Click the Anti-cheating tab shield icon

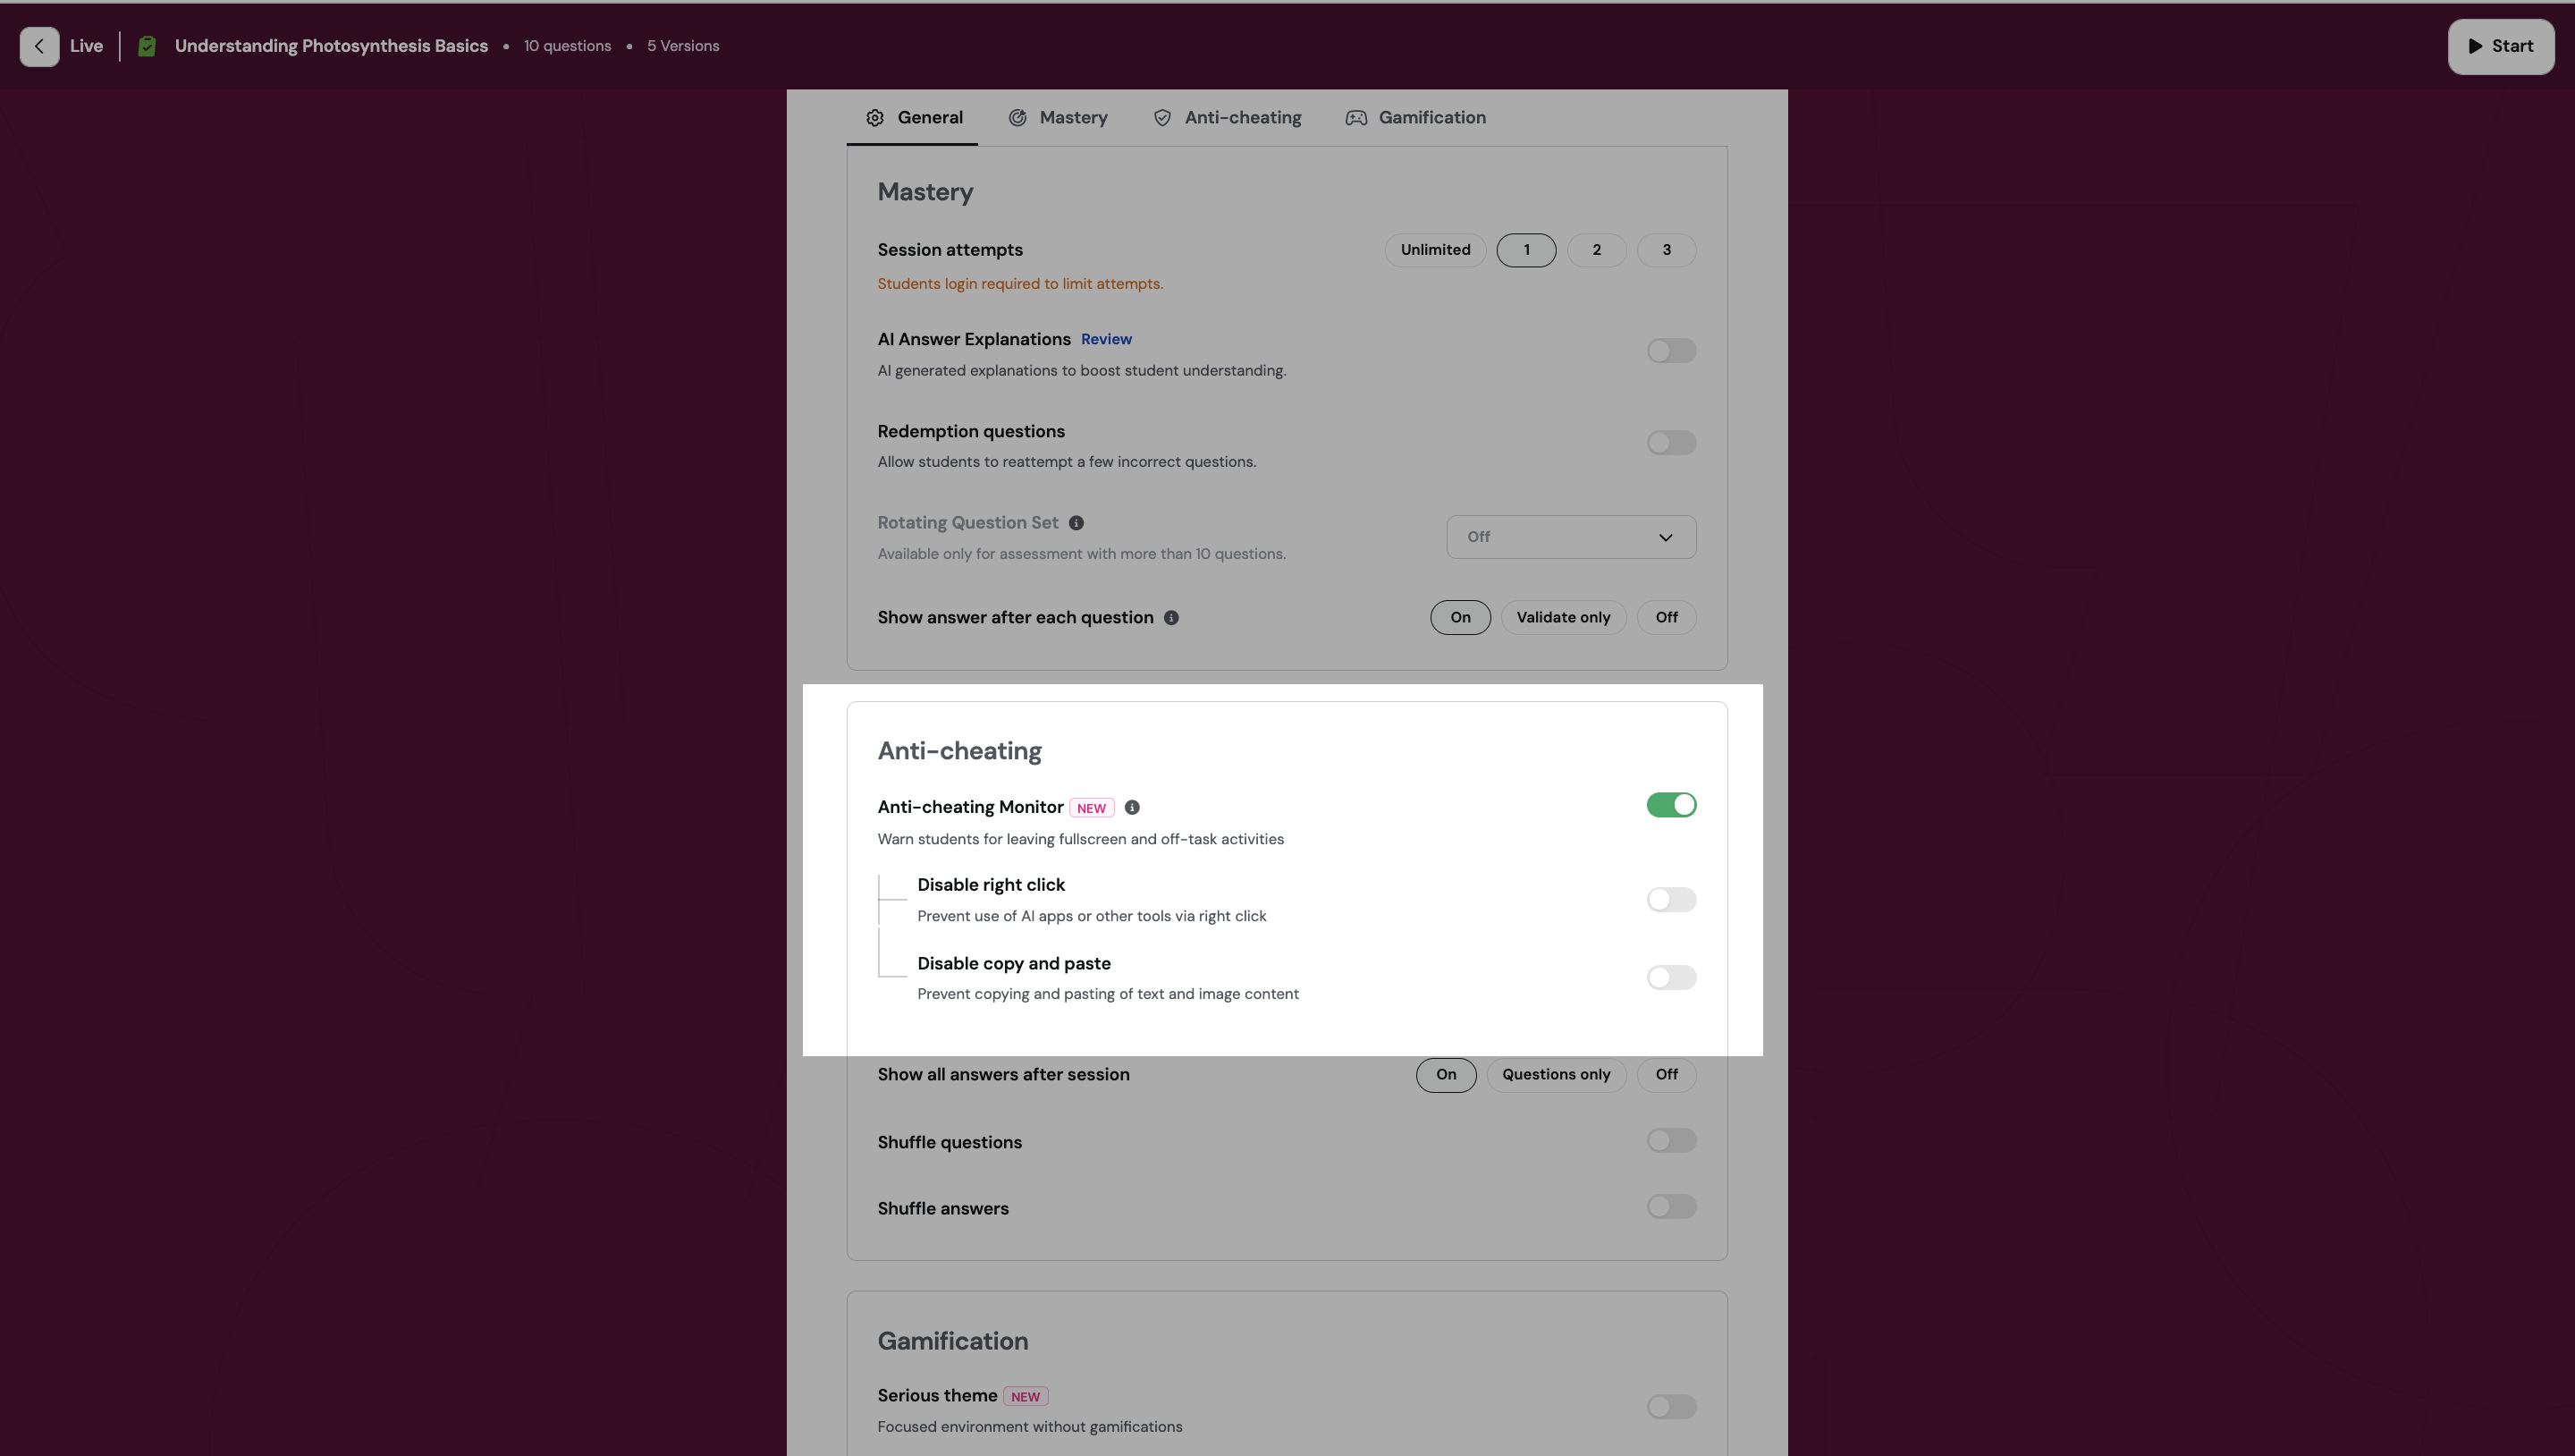(x=1161, y=118)
